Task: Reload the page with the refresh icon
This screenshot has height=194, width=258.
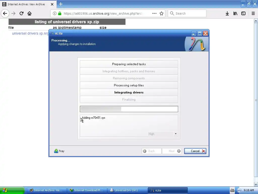Action: (21, 13)
